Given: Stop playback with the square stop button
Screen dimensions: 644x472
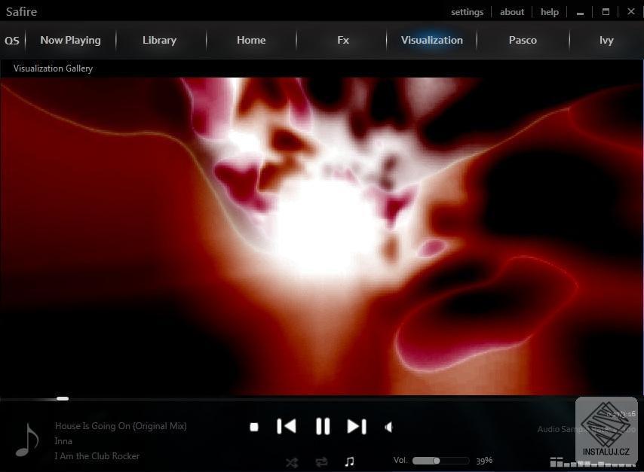Looking at the screenshot, I should (x=254, y=428).
